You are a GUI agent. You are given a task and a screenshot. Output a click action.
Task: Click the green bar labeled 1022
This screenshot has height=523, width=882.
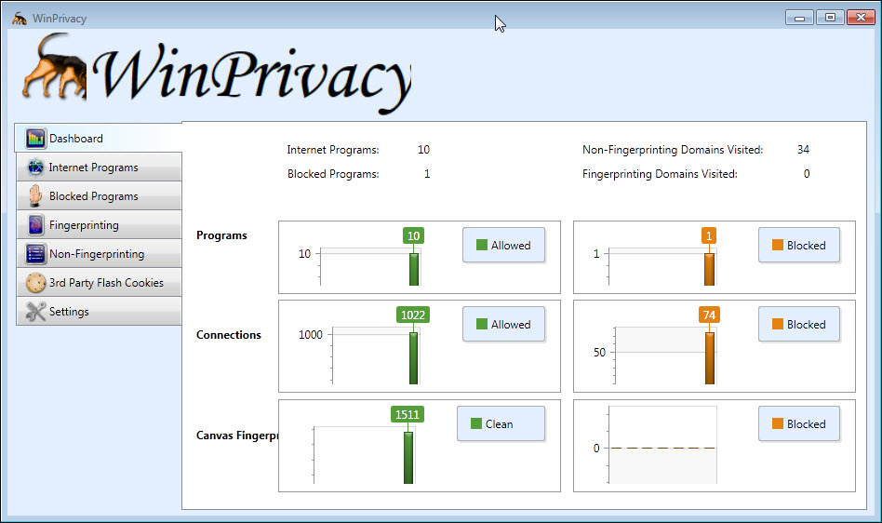[x=413, y=358]
